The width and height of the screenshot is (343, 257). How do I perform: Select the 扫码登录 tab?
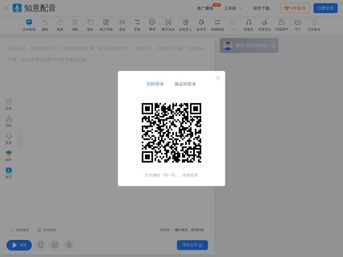[155, 84]
